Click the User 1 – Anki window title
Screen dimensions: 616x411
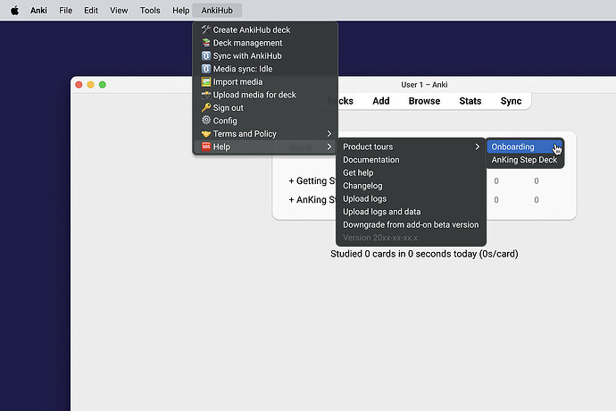424,85
